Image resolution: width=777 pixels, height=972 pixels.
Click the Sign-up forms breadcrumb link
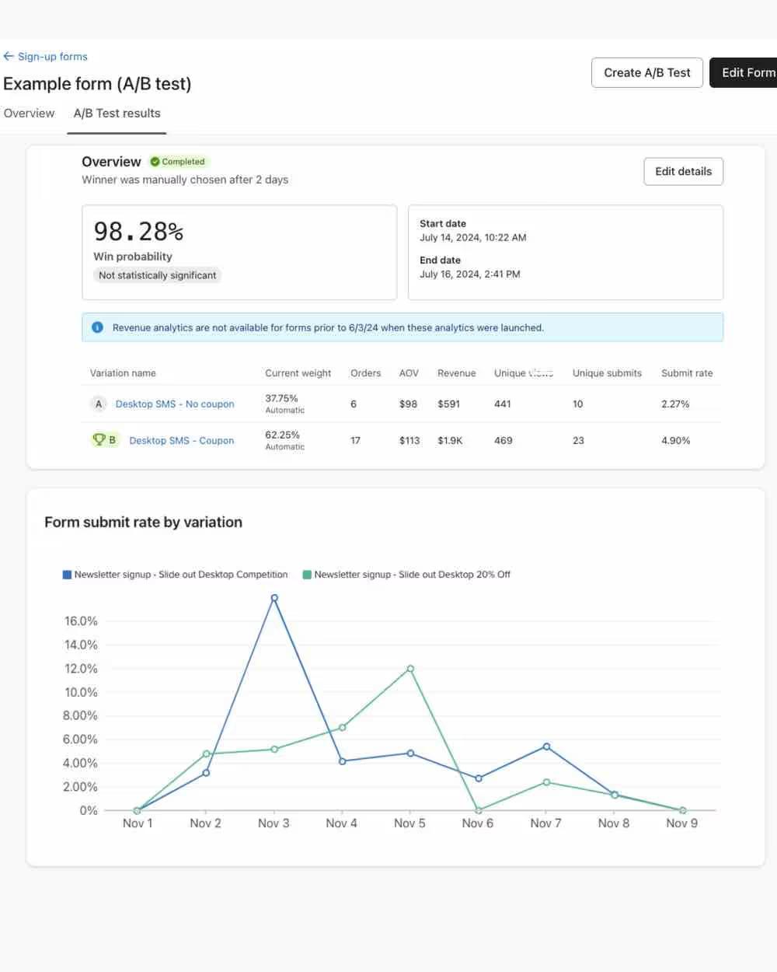coord(52,56)
